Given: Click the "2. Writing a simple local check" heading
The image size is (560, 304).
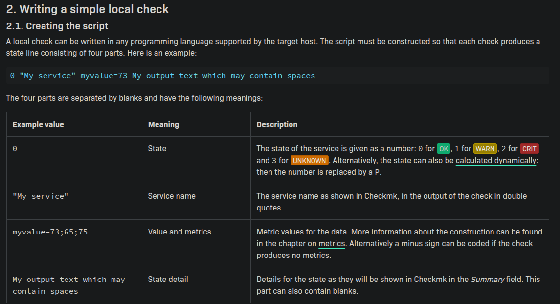Looking at the screenshot, I should [88, 9].
